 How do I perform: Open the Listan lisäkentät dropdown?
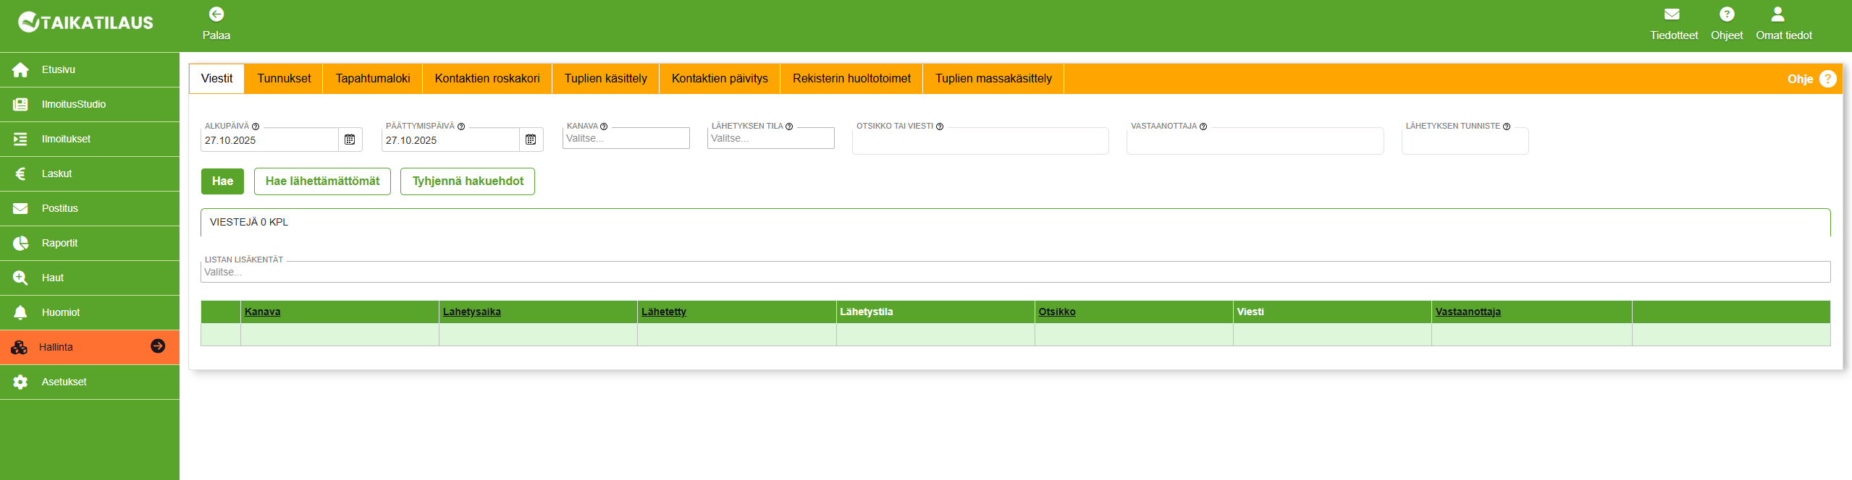click(1014, 272)
